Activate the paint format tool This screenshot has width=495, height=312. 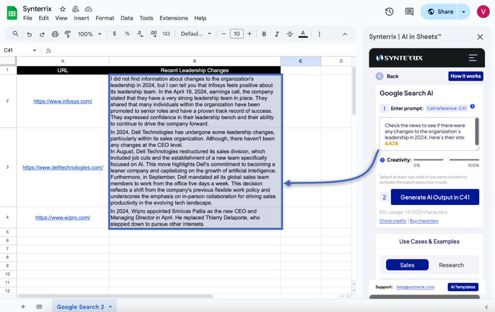68,34
